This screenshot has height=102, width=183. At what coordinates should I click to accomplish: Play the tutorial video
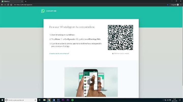coord(91,82)
